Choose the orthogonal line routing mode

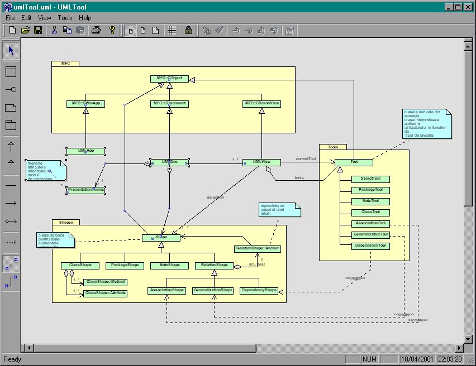pos(11,281)
